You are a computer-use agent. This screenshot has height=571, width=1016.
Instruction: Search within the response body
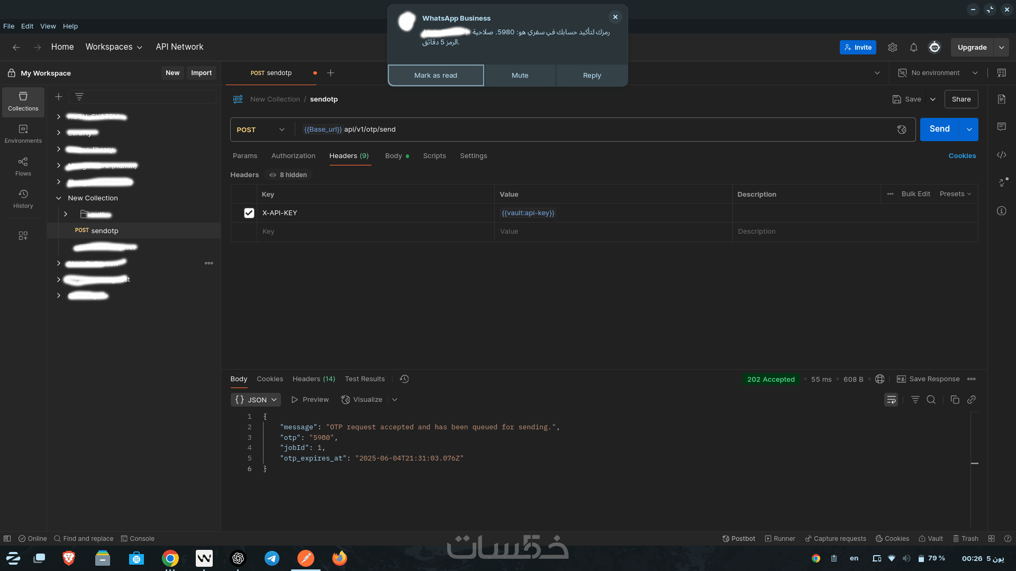point(931,400)
